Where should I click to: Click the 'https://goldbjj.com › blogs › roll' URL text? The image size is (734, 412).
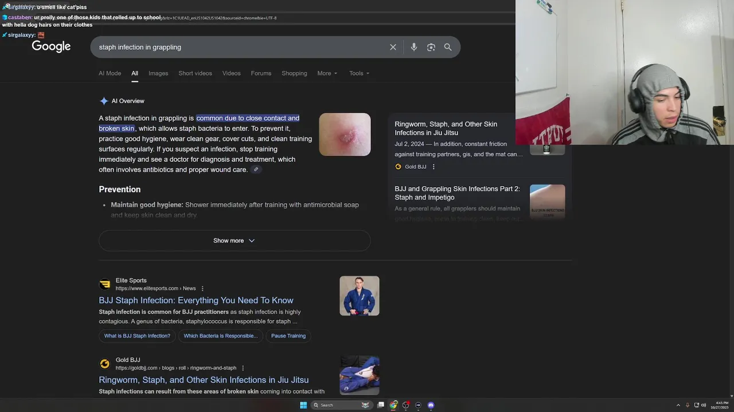[176, 368]
